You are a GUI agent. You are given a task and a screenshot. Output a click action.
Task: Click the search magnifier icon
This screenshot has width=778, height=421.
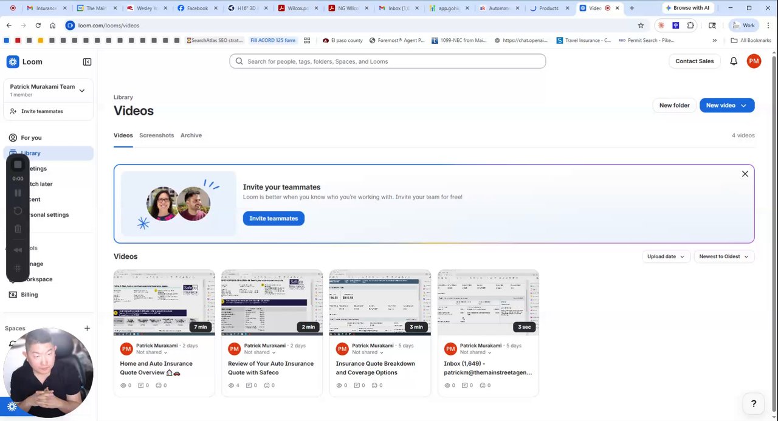click(x=239, y=61)
